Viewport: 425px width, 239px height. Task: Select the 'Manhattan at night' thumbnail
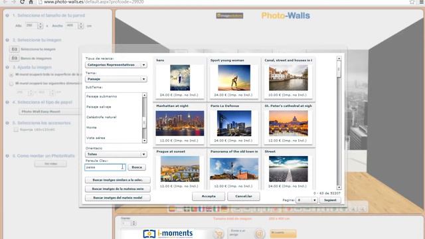180,123
